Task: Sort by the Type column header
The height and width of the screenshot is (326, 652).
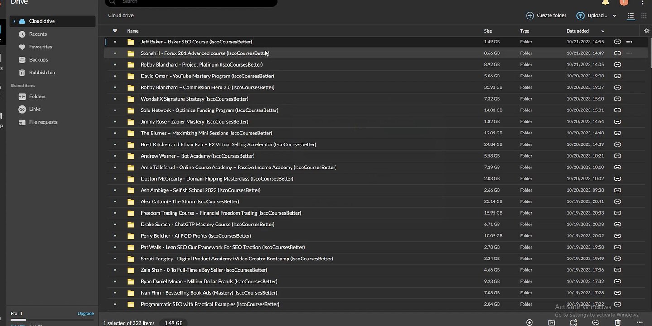Action: pyautogui.click(x=525, y=31)
